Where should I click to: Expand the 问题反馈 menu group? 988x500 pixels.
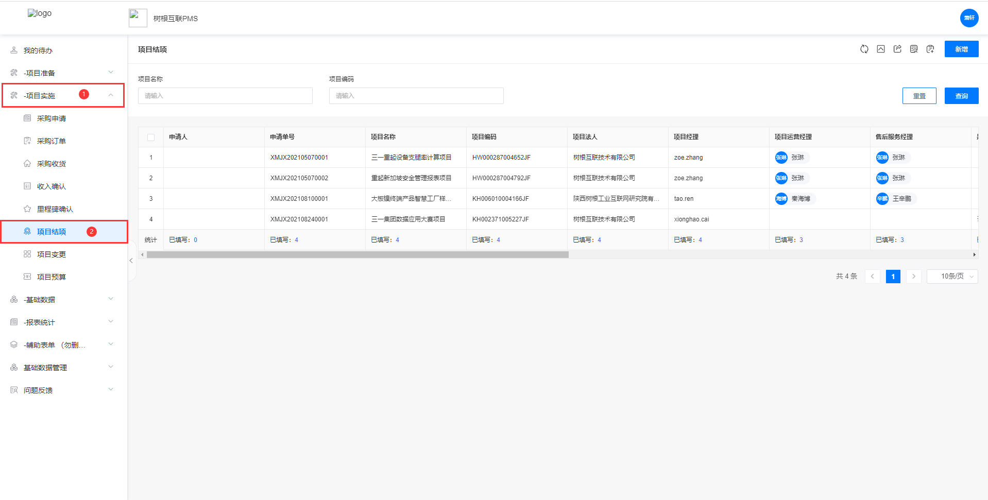tap(63, 390)
